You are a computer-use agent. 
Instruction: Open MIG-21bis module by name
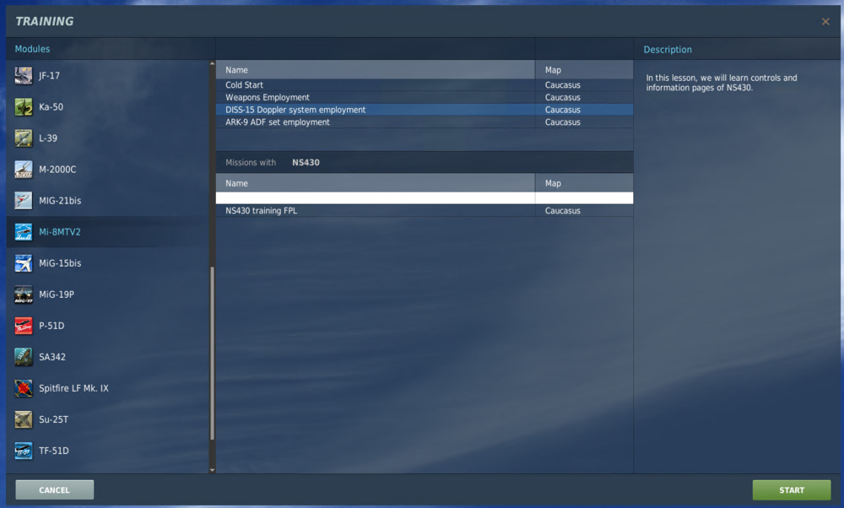pos(60,201)
